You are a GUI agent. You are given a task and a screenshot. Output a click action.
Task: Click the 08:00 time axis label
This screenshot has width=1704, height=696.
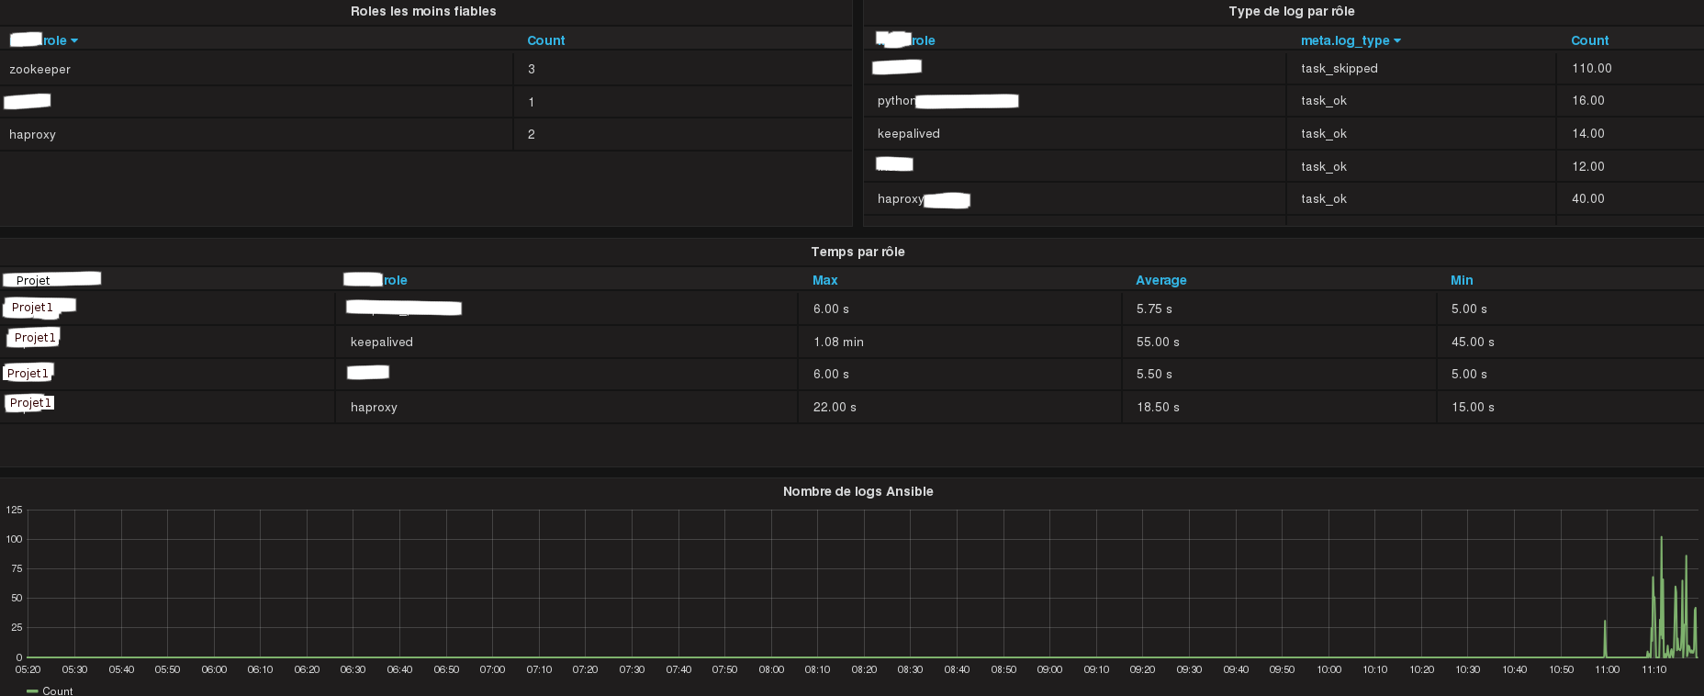pos(771,669)
